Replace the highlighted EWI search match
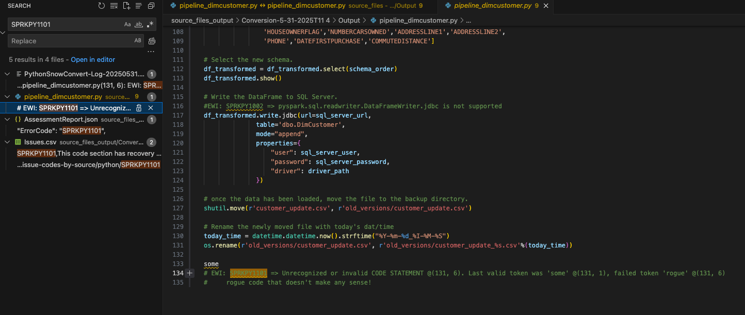The height and width of the screenshot is (315, 745). (x=139, y=108)
